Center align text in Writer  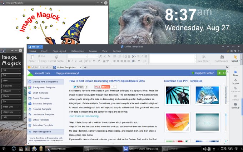[x=118, y=61]
